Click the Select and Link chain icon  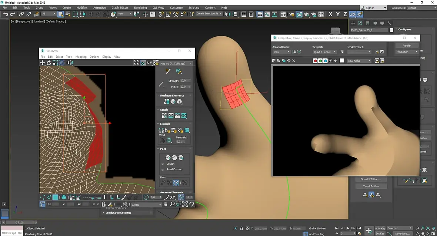pos(21,14)
